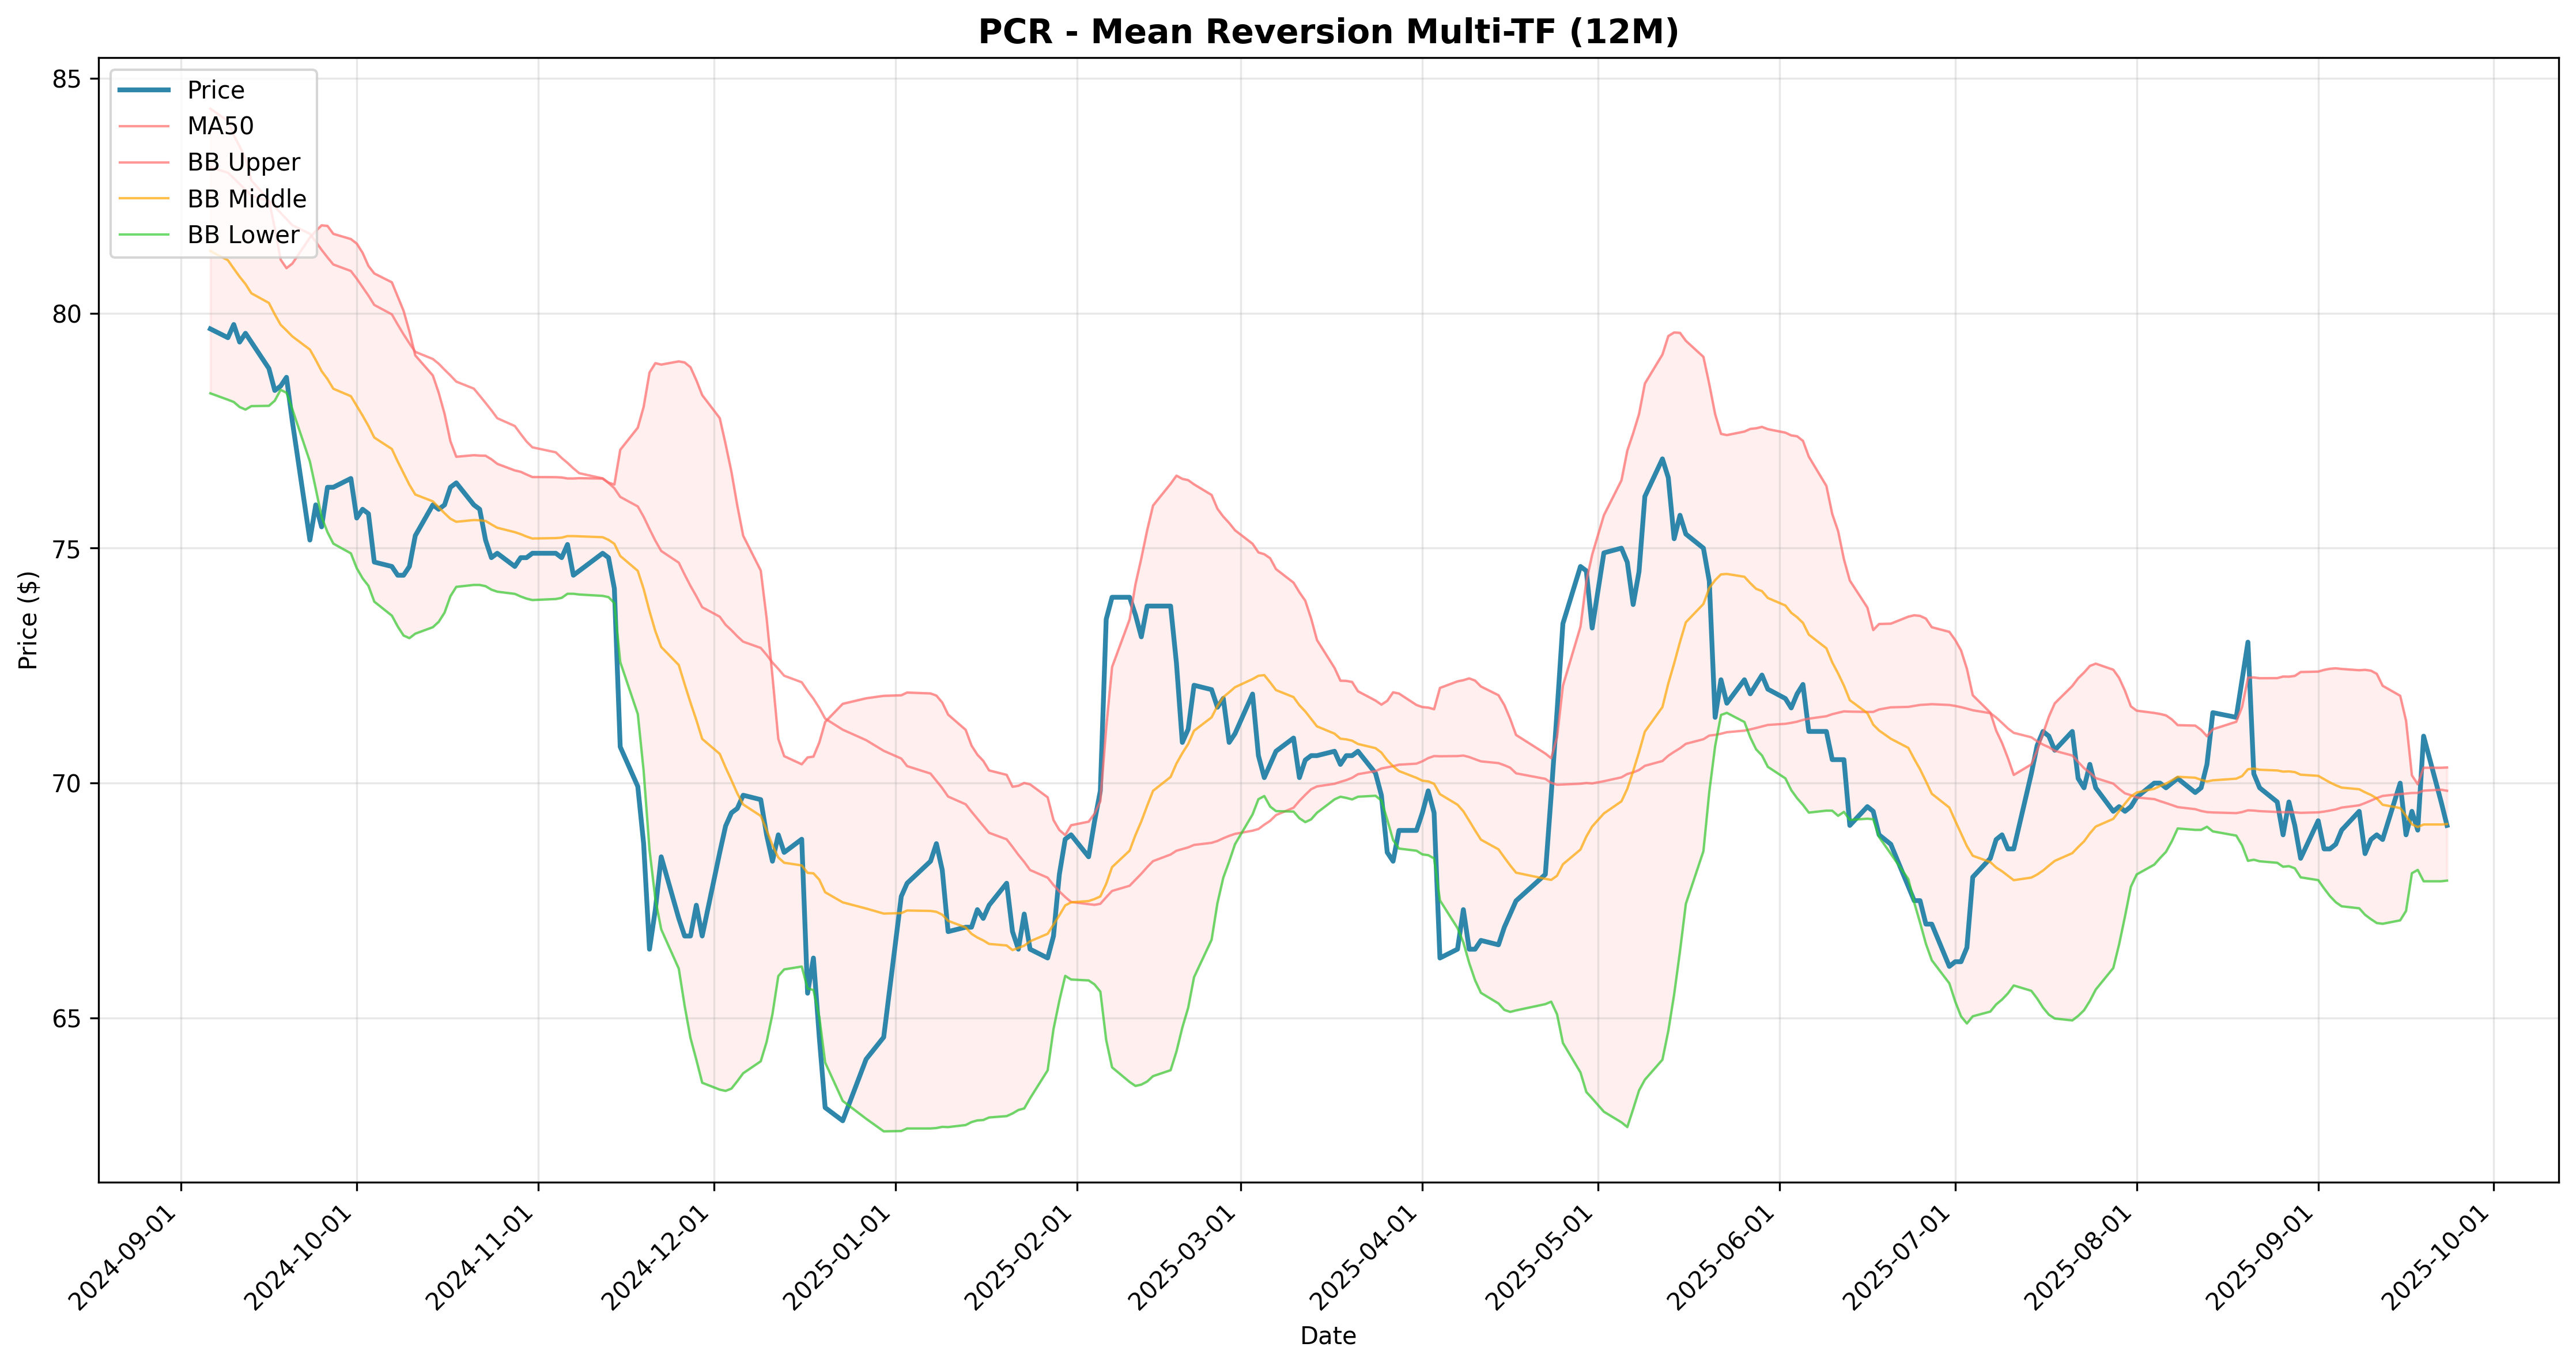Click the x-axis label 'Date'

1328,1336
